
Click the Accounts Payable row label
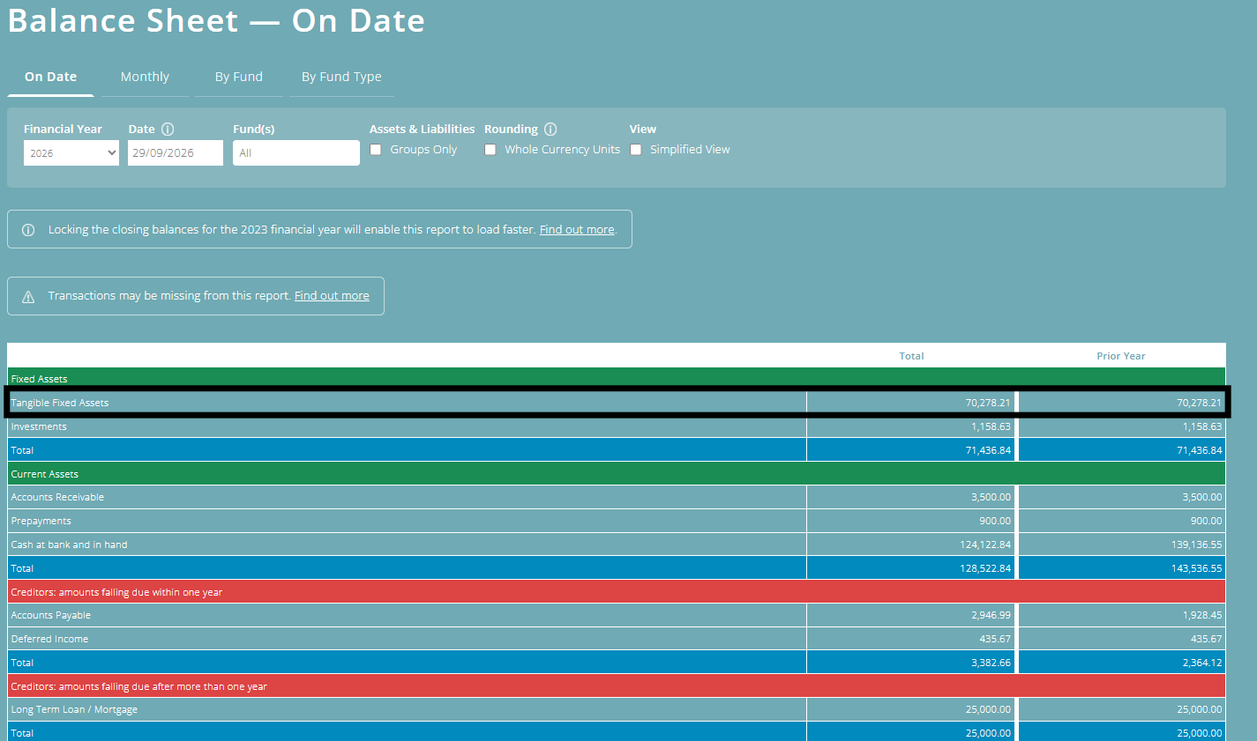pos(51,615)
